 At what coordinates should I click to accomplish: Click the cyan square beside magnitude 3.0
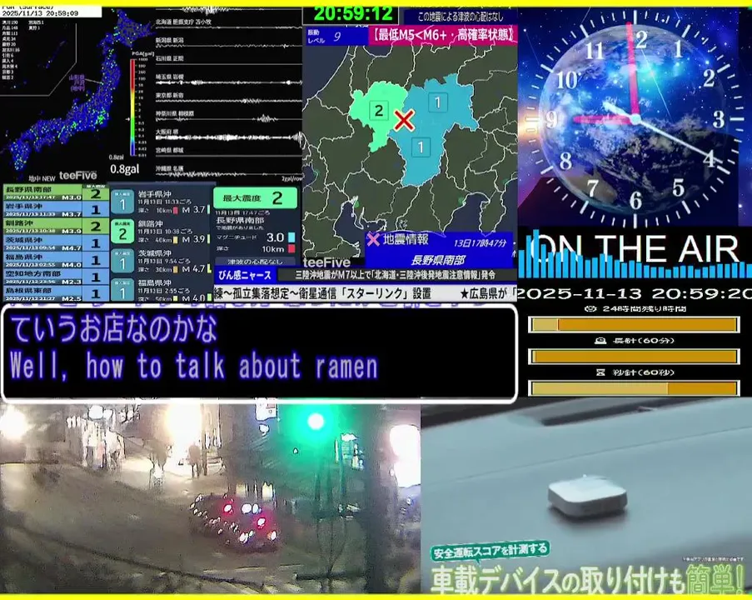[x=291, y=237]
